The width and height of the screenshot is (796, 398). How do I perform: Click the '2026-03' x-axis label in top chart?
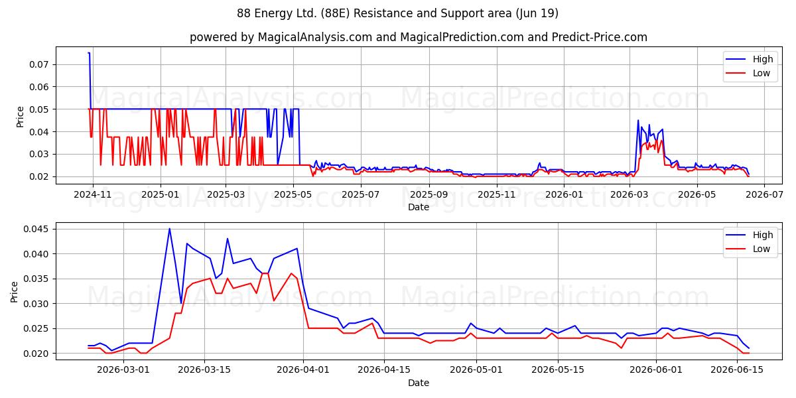(629, 194)
